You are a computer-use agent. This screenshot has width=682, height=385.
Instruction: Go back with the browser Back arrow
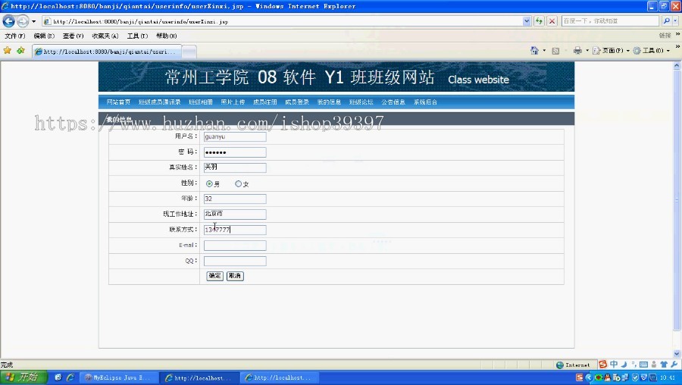(x=8, y=21)
